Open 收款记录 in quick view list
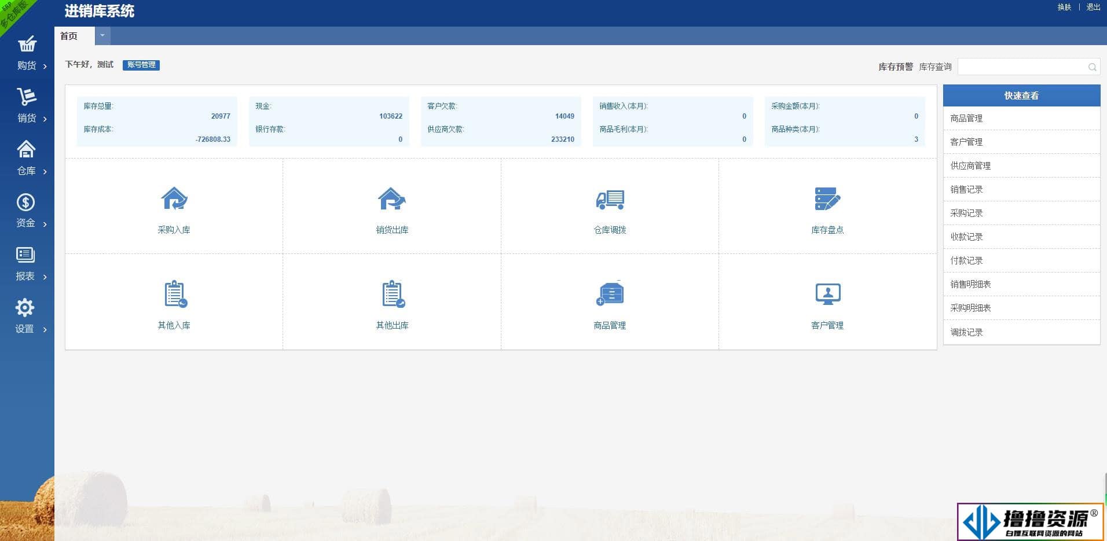1107x541 pixels. (x=1021, y=237)
